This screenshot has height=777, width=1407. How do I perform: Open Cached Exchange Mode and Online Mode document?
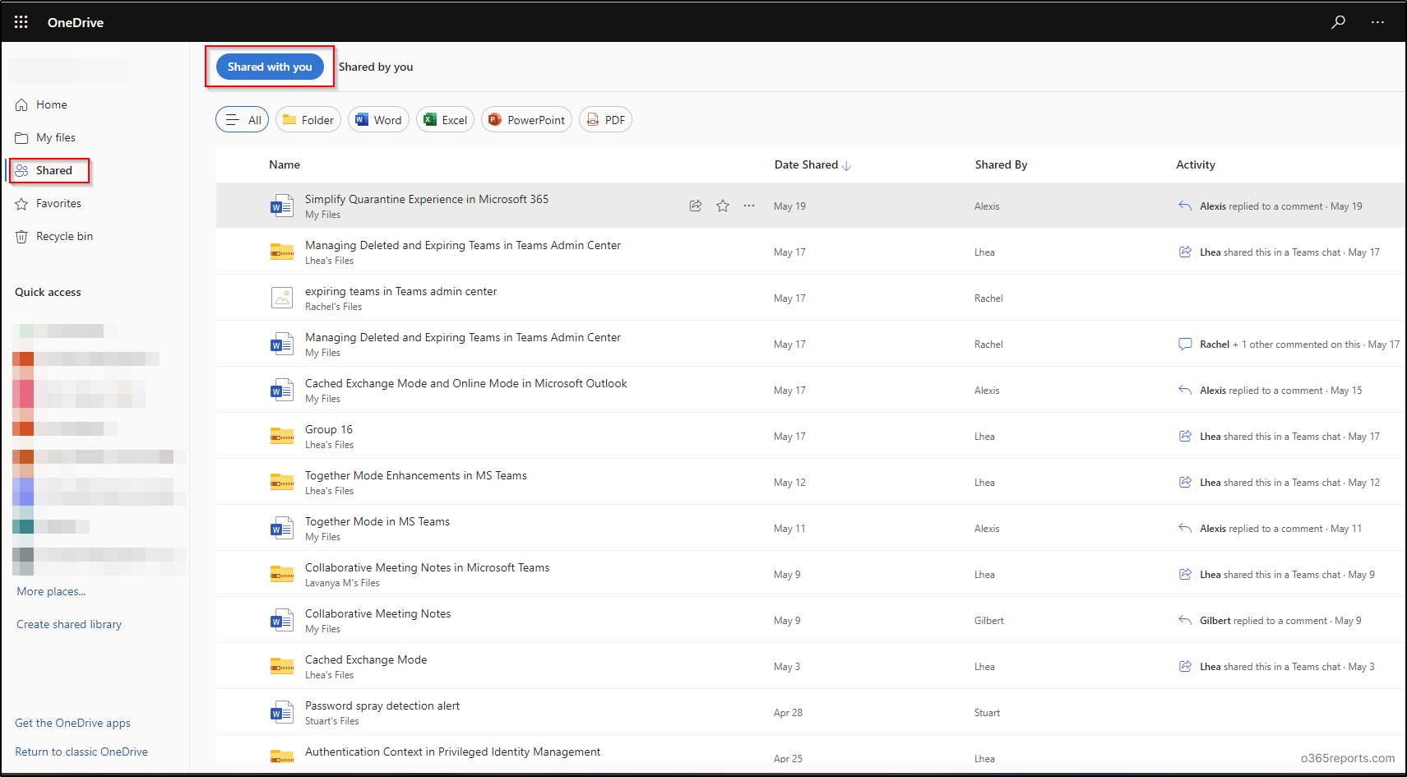pyautogui.click(x=466, y=383)
